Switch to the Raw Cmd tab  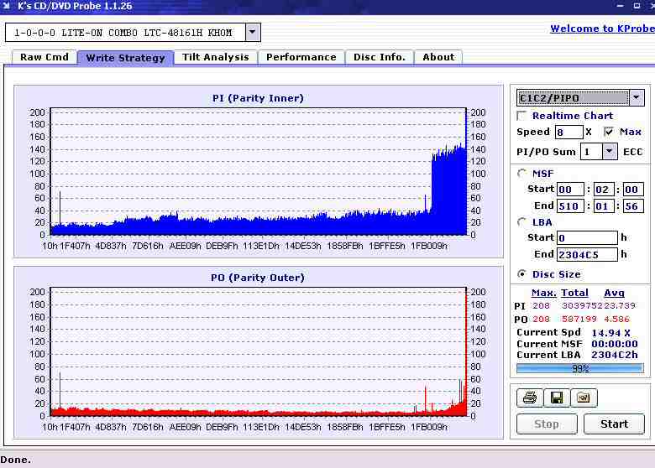pyautogui.click(x=45, y=57)
